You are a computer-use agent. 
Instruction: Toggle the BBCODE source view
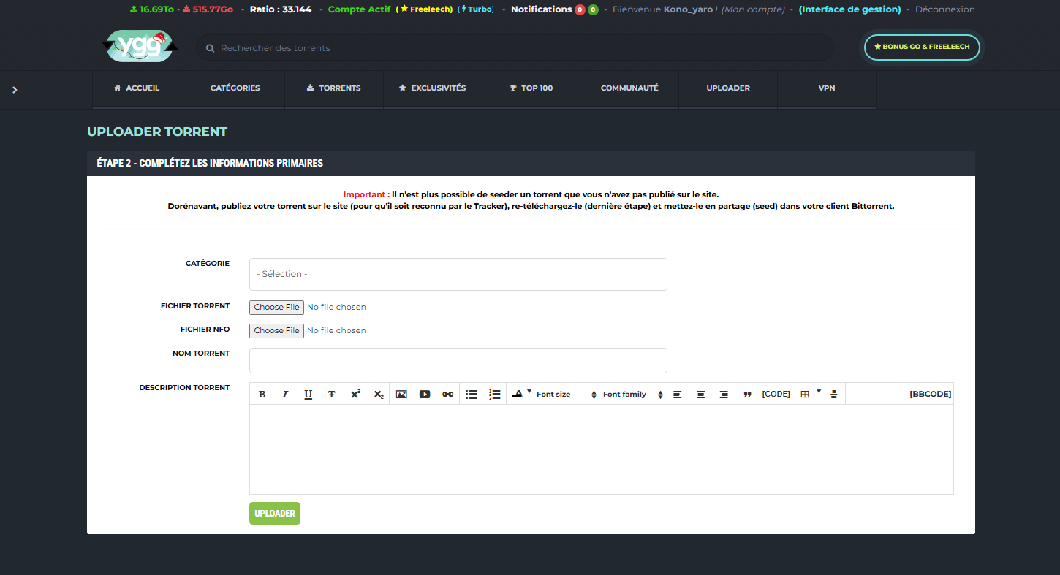tap(930, 394)
